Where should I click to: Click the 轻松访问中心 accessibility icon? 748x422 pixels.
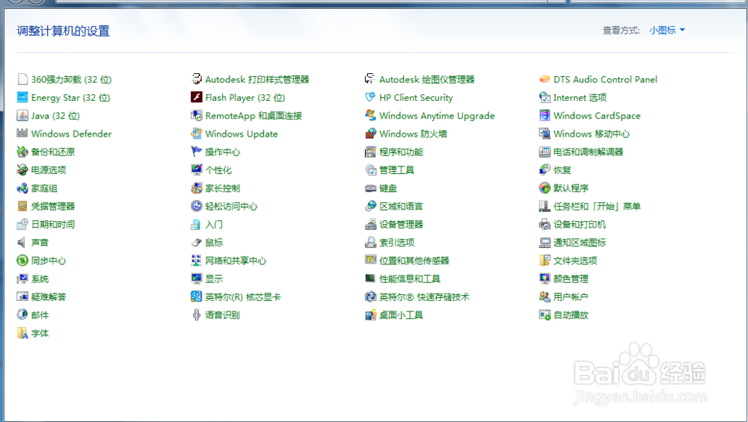pos(196,205)
